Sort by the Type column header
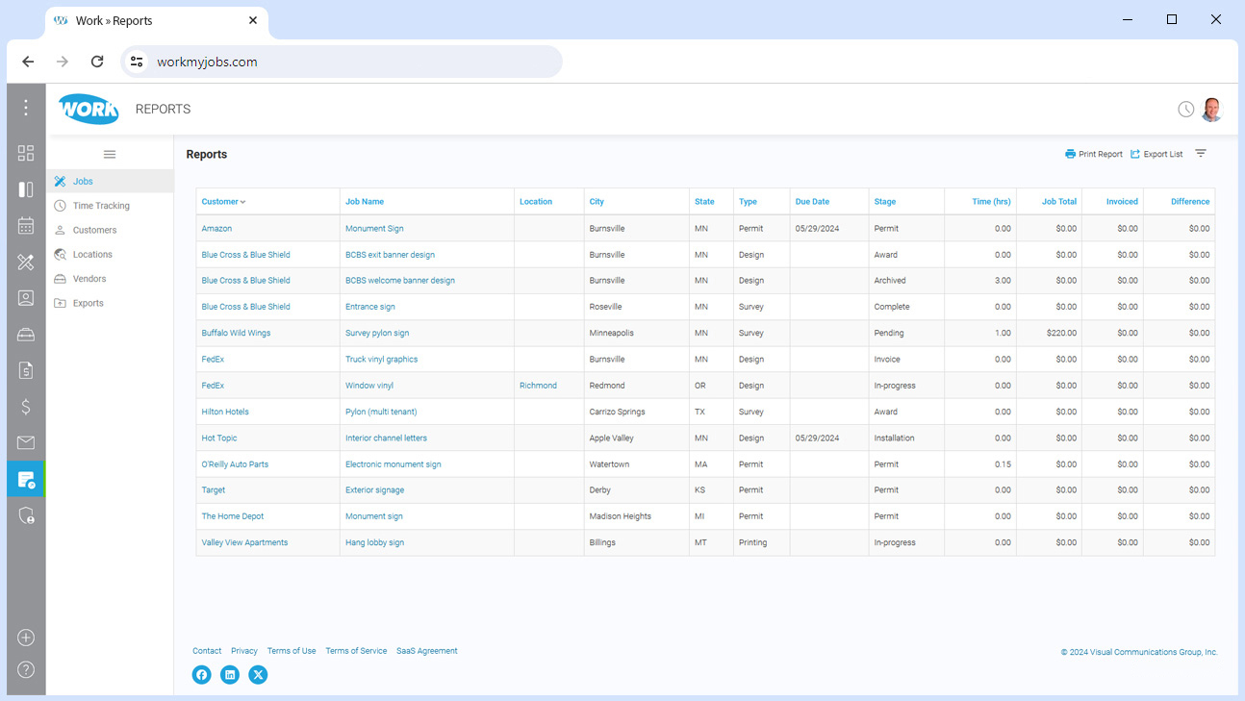1245x701 pixels. [x=748, y=202]
